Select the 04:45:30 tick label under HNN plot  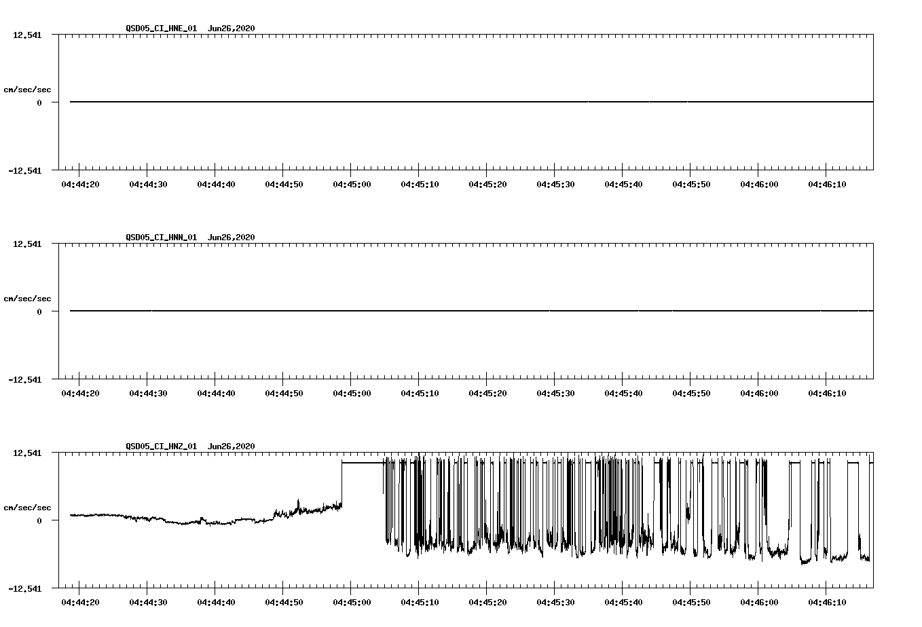click(x=555, y=394)
